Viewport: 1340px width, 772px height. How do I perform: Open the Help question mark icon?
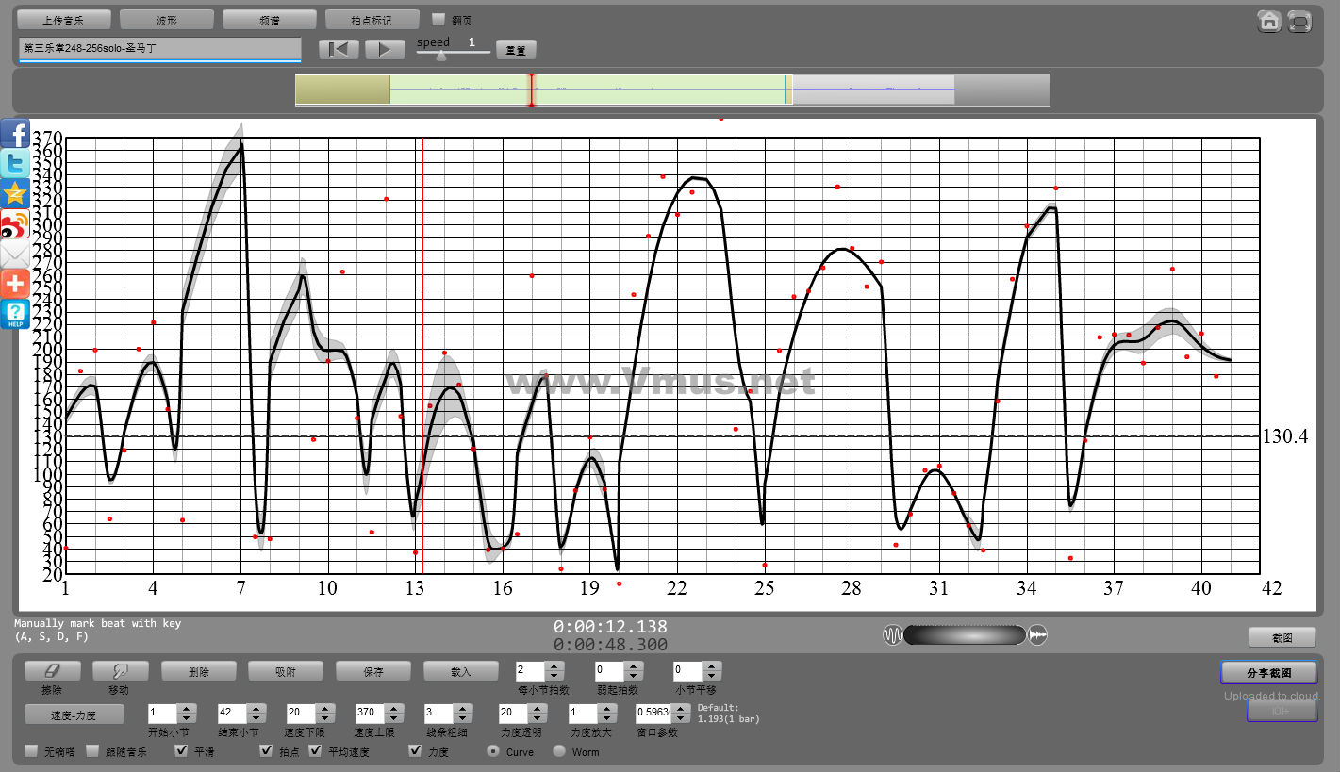[x=15, y=314]
